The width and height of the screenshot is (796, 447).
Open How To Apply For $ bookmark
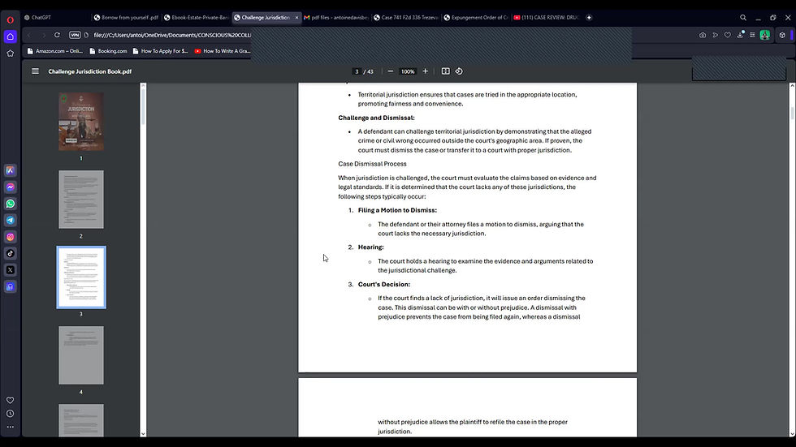tap(160, 50)
